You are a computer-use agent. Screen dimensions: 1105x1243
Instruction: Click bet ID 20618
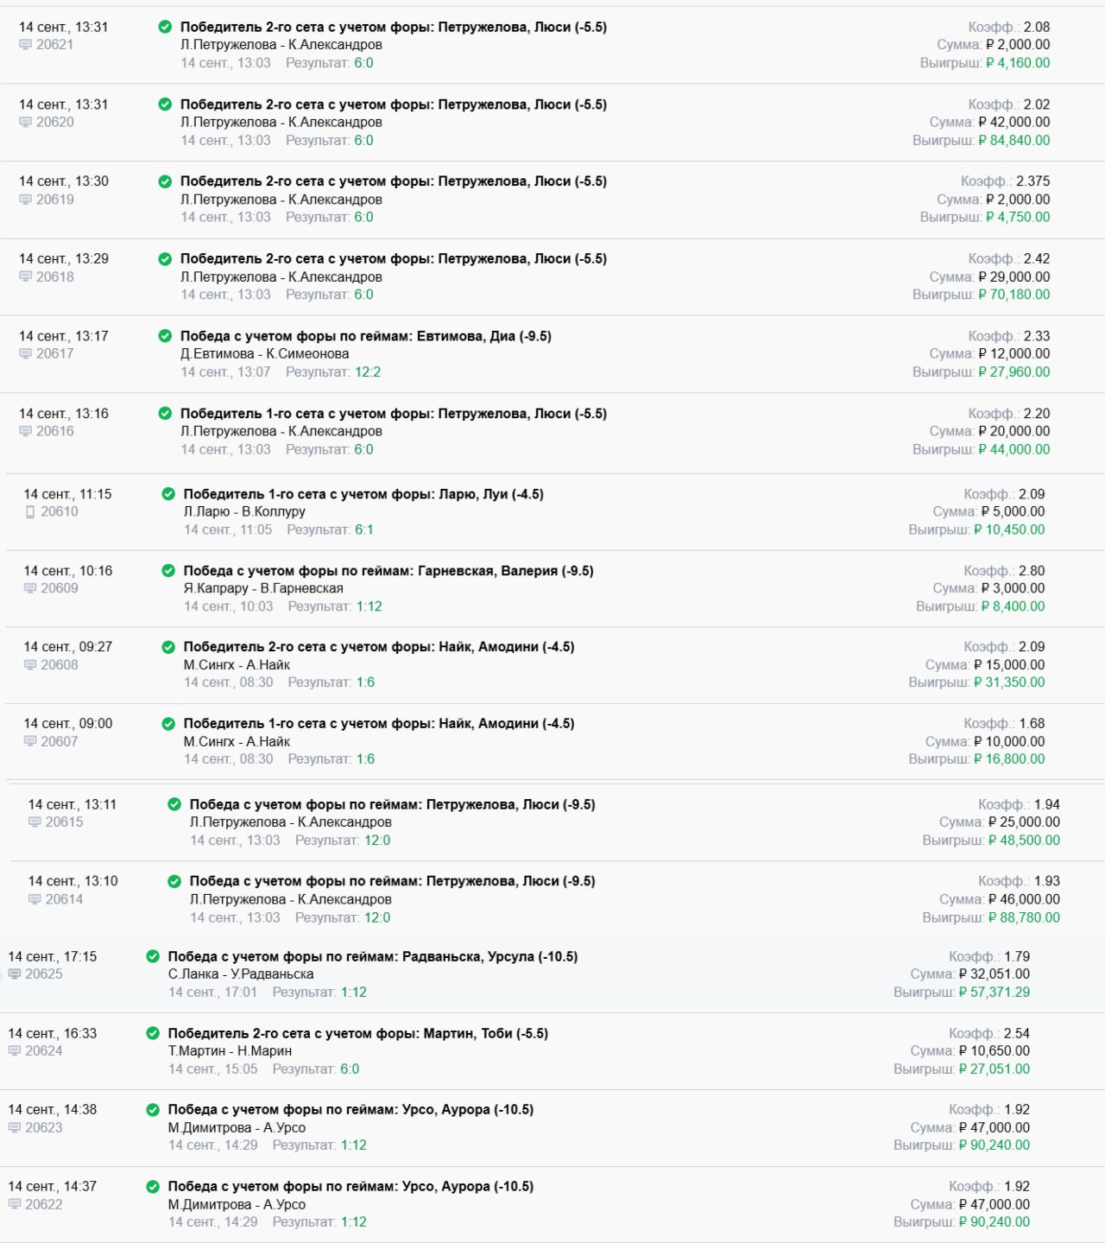[x=55, y=276]
